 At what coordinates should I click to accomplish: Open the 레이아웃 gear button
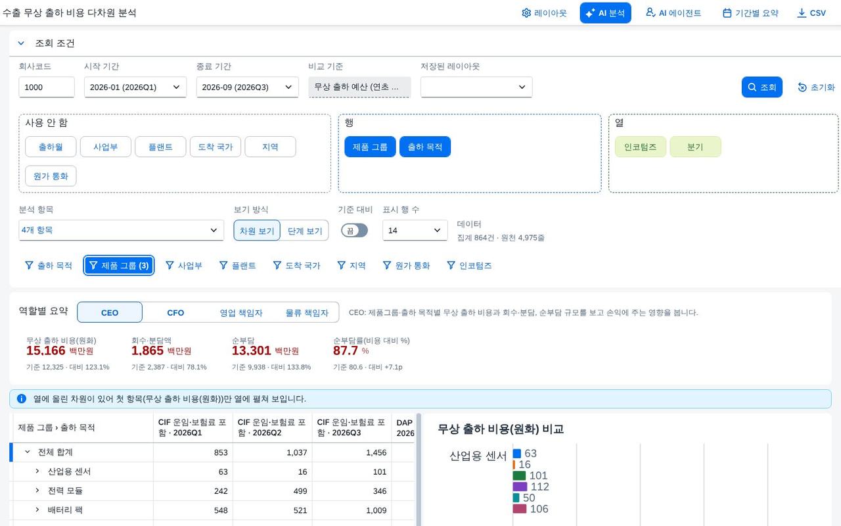tap(544, 13)
